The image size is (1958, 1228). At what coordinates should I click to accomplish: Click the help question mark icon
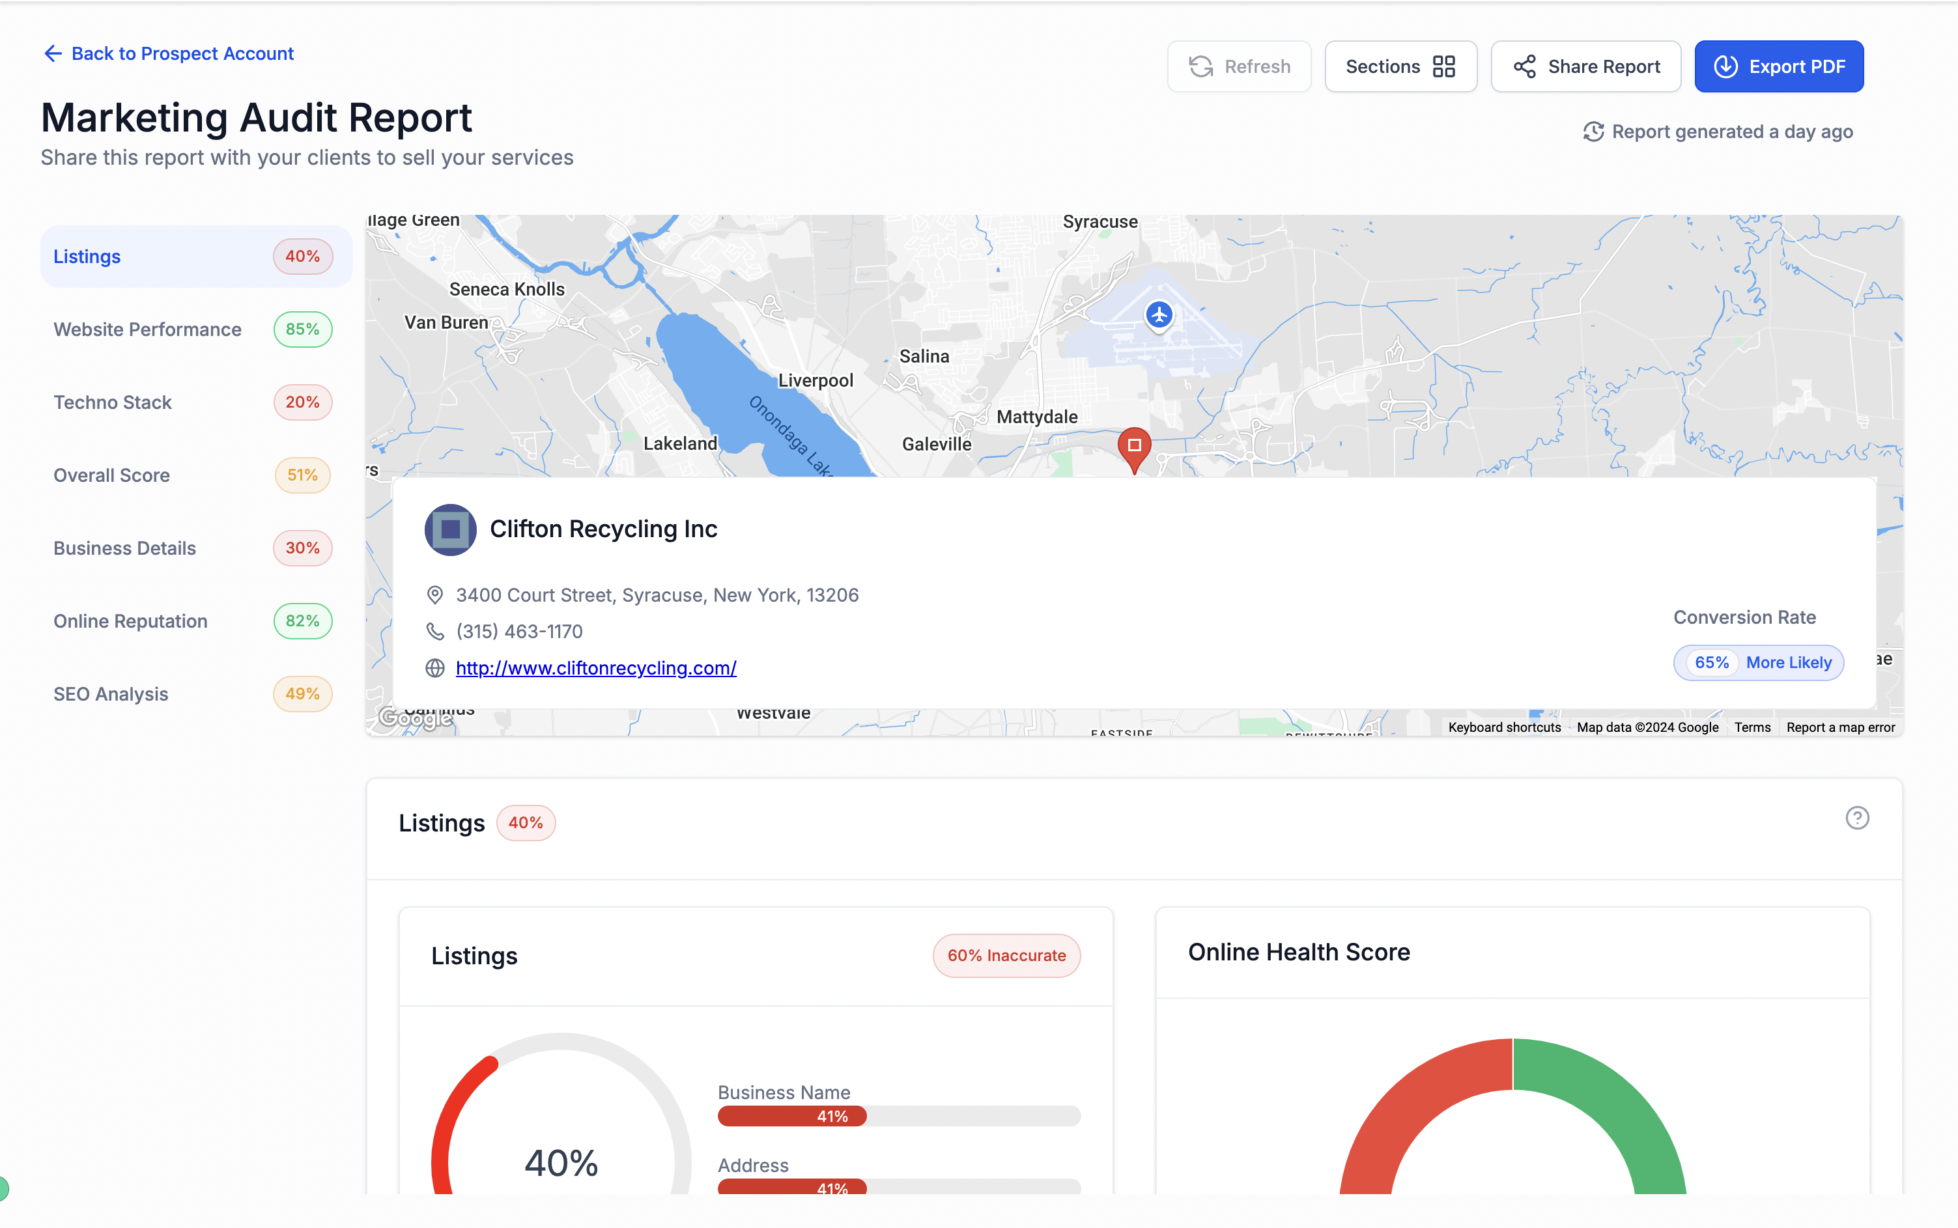pyautogui.click(x=1856, y=818)
